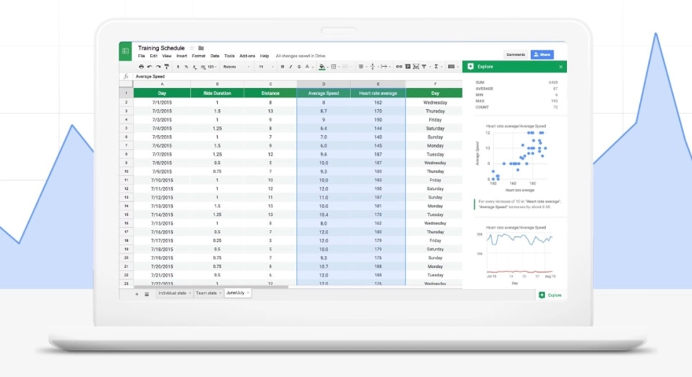The width and height of the screenshot is (692, 377).
Task: Click the add sheet plus icon
Action: click(136, 293)
